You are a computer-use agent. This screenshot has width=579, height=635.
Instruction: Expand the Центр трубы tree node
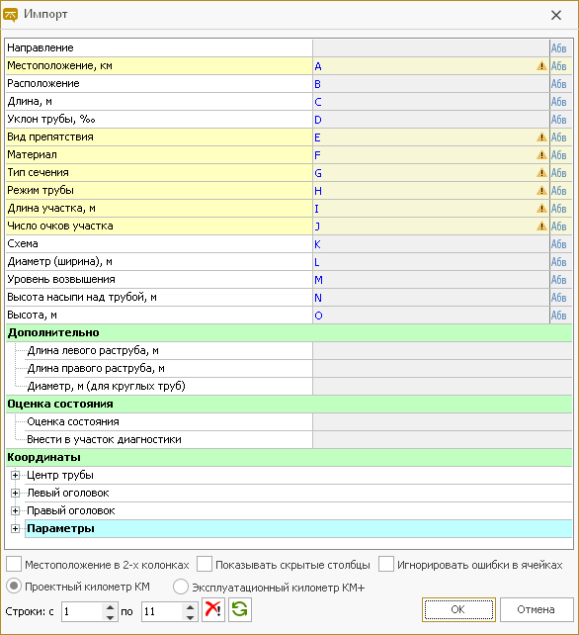pos(16,475)
